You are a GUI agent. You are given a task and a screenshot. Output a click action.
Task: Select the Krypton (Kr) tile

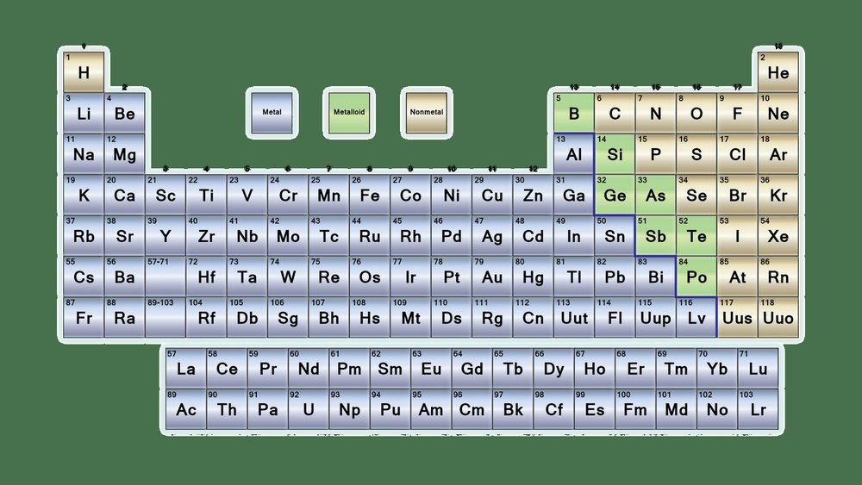pos(778,195)
